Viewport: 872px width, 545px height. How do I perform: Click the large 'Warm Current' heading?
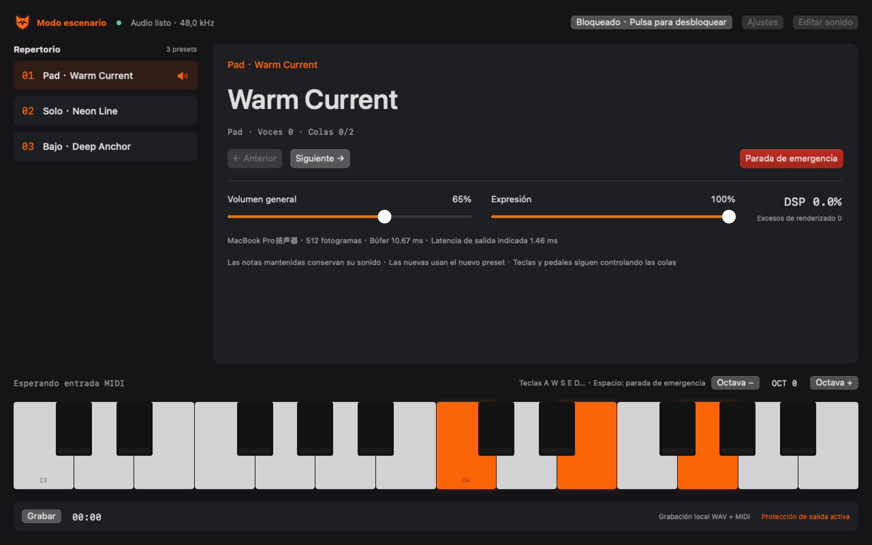pyautogui.click(x=312, y=99)
